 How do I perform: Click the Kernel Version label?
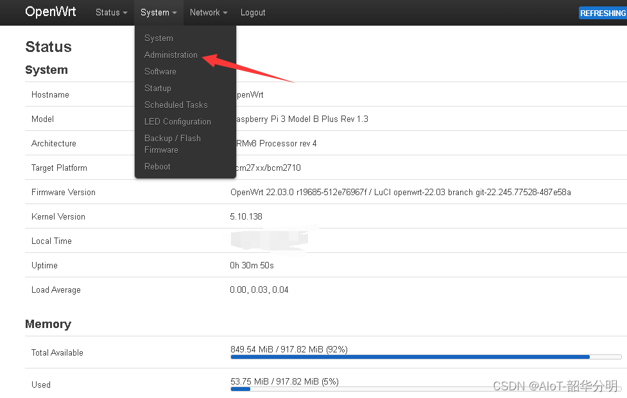click(x=58, y=217)
